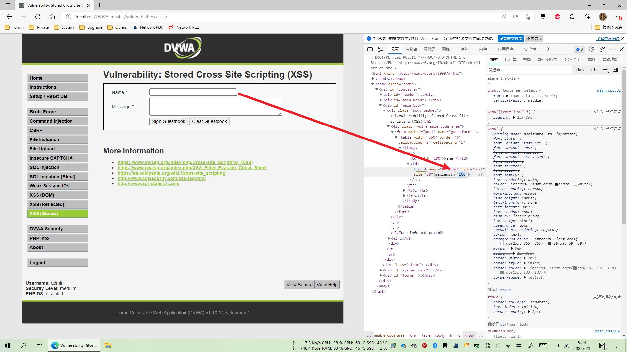Open the Computed (已计算) styles tab

(x=510, y=60)
